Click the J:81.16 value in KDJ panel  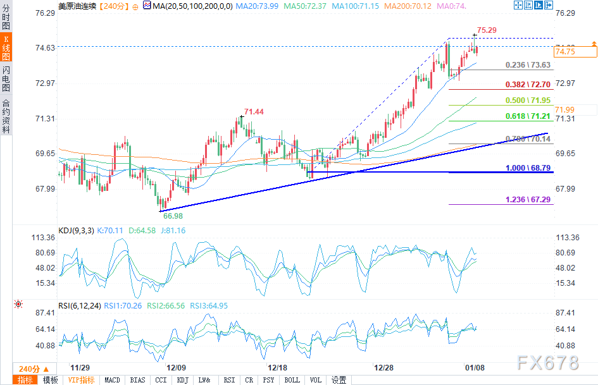coord(173,231)
